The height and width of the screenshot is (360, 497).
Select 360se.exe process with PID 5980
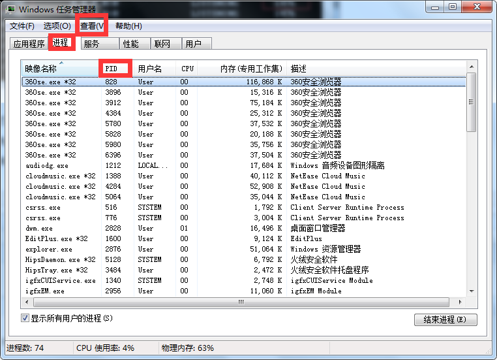pos(244,145)
